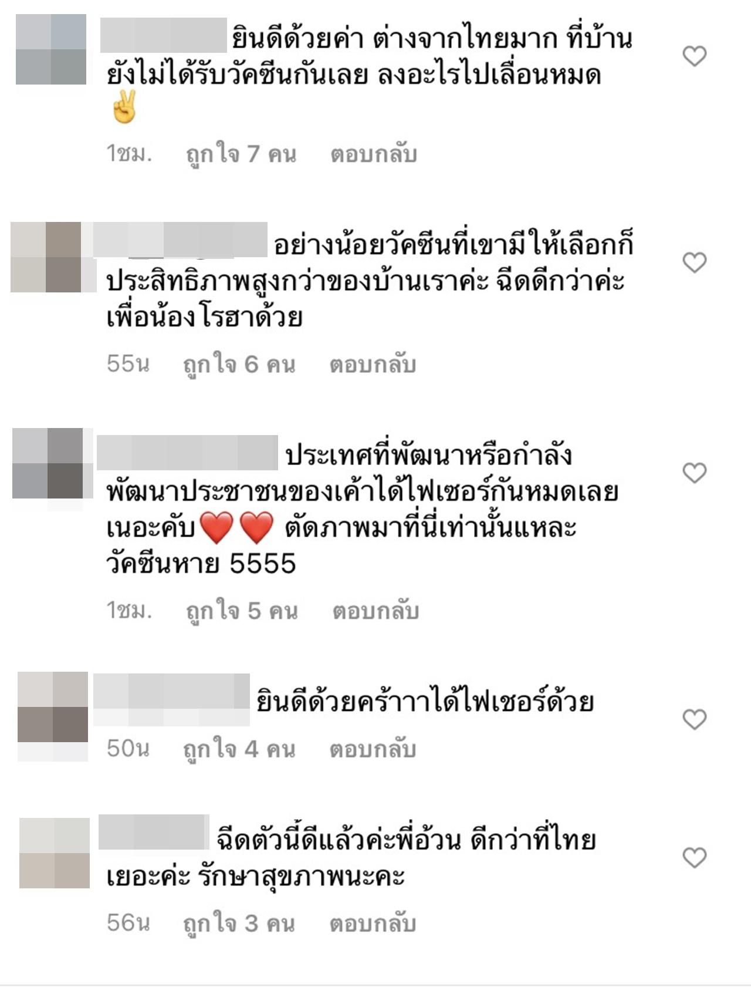Reply to the comment with 6 likes
Screen dimensions: 751x987
pos(373,365)
